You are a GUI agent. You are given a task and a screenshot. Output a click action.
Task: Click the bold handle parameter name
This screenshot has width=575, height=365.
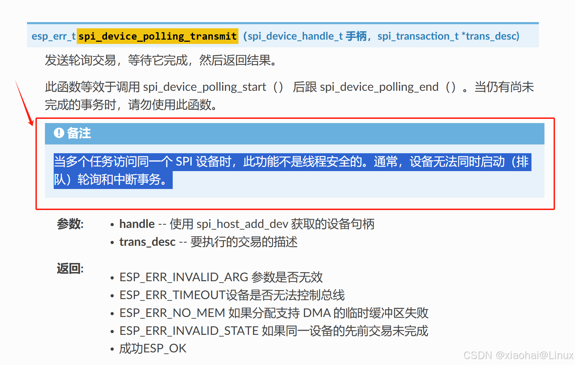137,224
